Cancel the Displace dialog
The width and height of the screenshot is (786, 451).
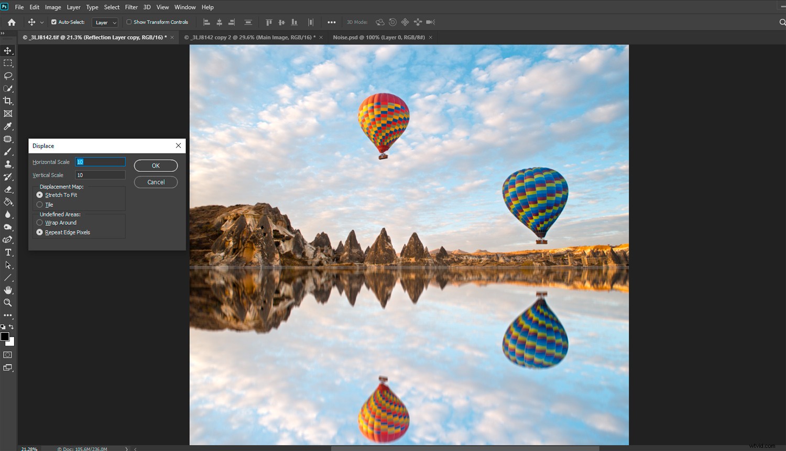156,182
